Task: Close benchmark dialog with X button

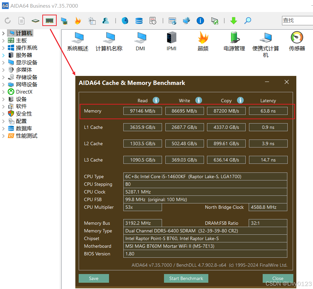Action: point(287,82)
